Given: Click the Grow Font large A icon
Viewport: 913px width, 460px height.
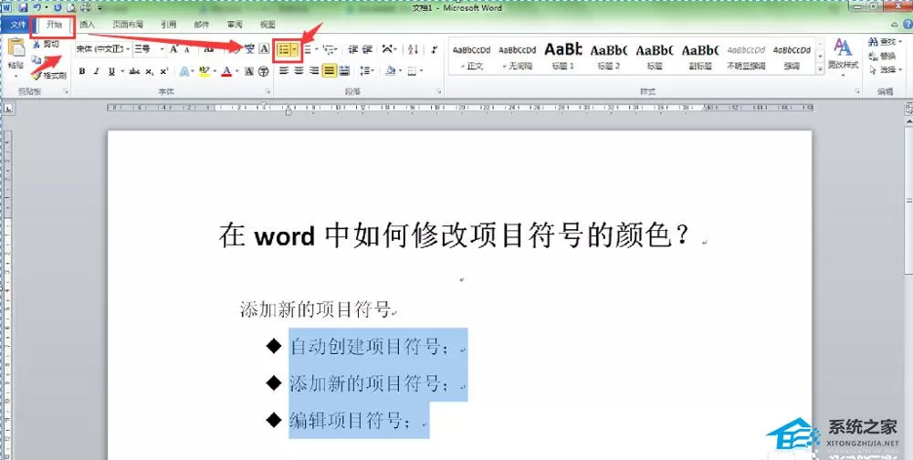Looking at the screenshot, I should pos(174,49).
